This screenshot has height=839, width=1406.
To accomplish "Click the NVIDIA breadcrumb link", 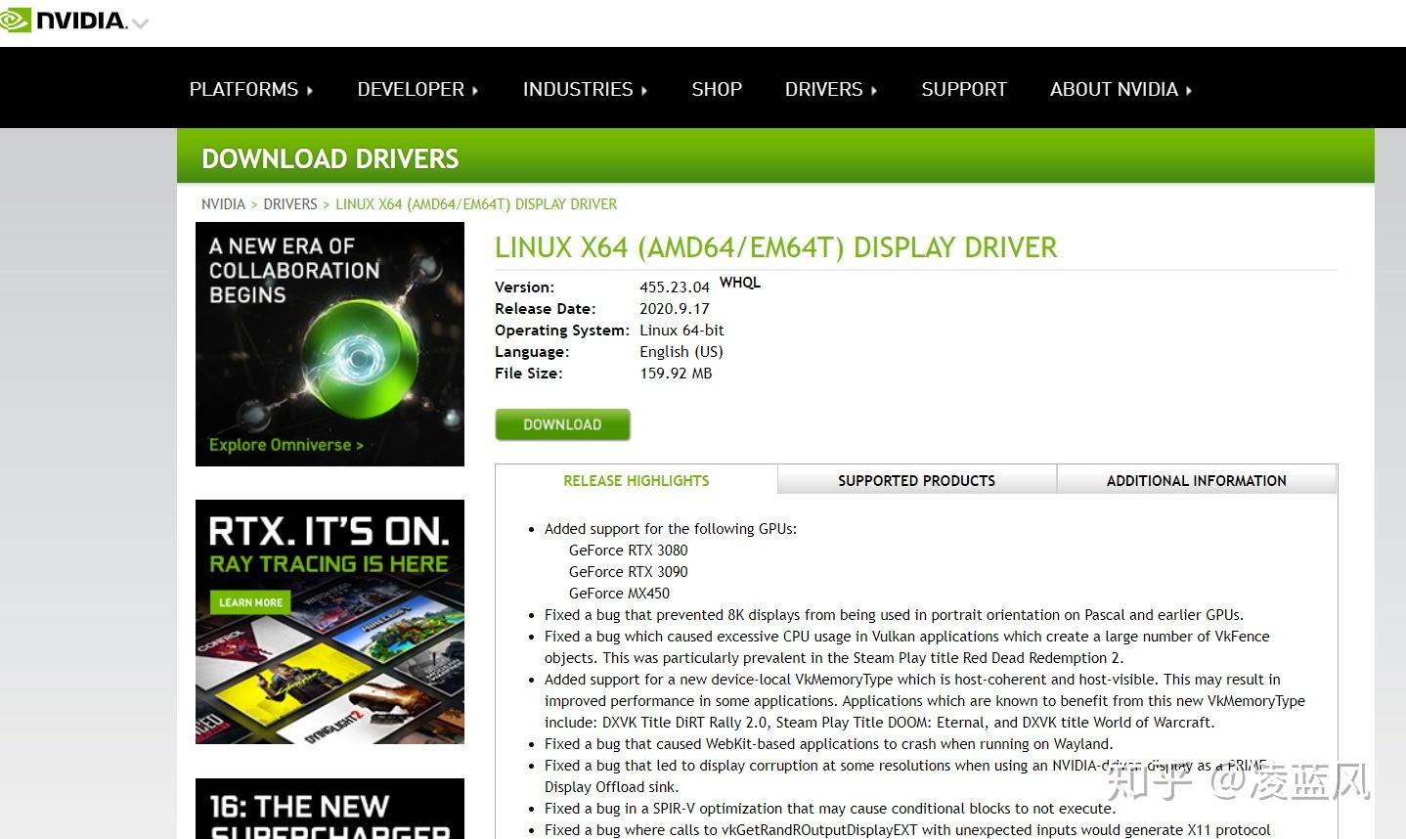I will (x=223, y=204).
